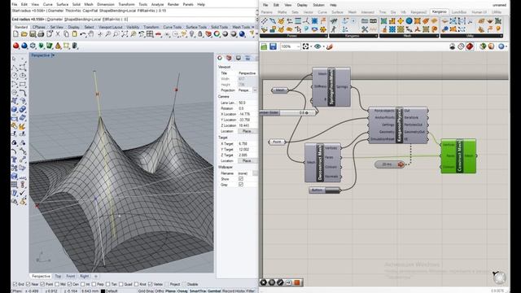Open Grasshopper preview eye dropdown arrow

[x=323, y=47]
